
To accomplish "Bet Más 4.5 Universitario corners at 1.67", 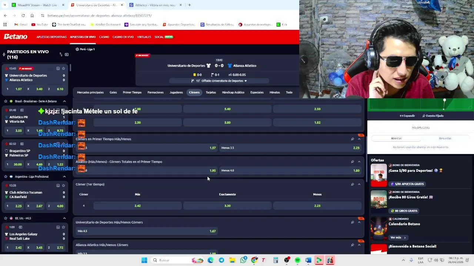I will coord(147,231).
